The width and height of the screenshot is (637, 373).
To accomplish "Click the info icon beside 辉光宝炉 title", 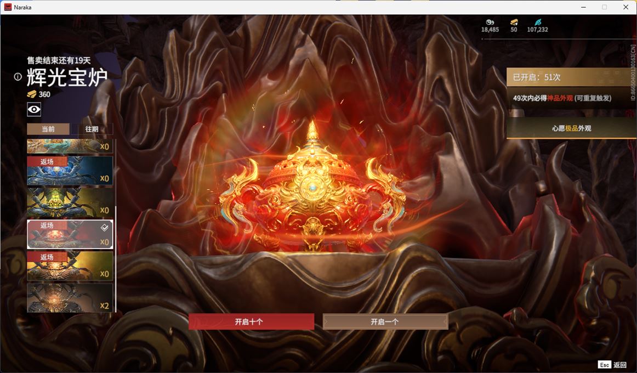I will pos(18,76).
